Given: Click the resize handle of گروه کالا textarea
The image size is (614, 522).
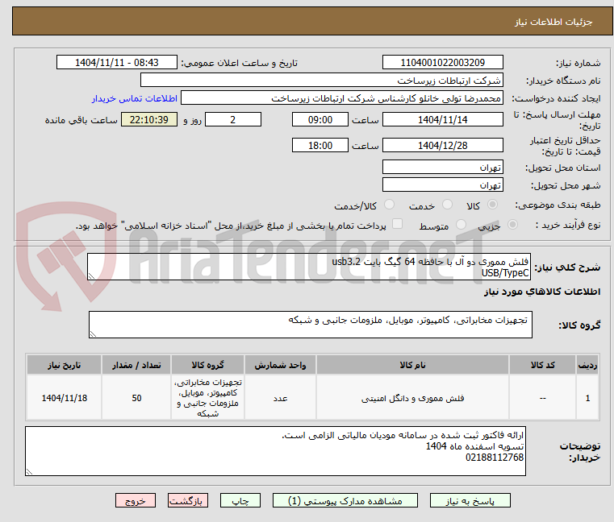Looking at the screenshot, I should (x=93, y=334).
